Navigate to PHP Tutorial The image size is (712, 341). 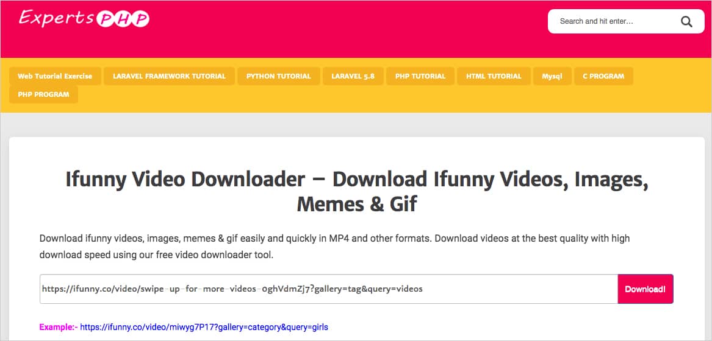pos(420,76)
